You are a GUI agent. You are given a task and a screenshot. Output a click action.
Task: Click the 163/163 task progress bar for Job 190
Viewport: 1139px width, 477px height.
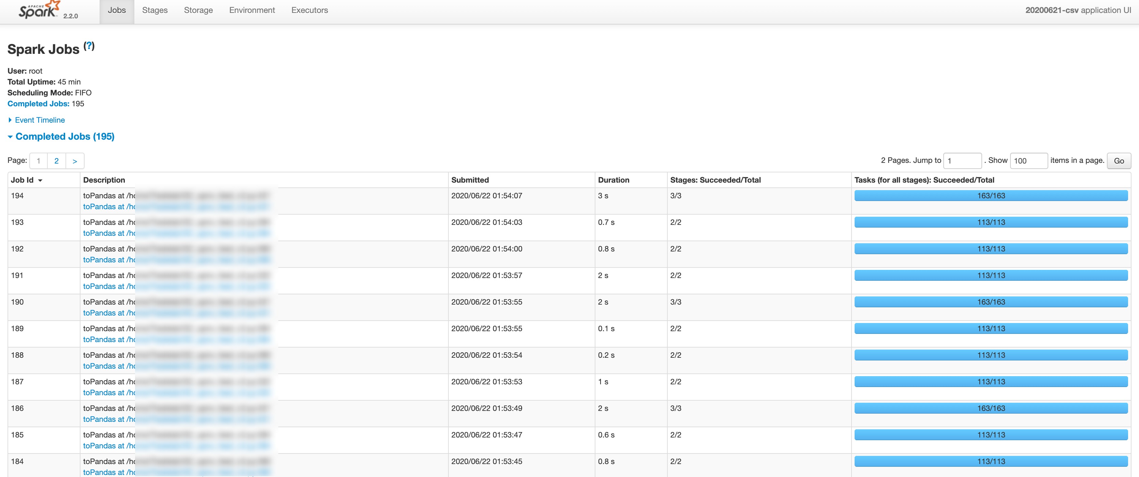(991, 302)
